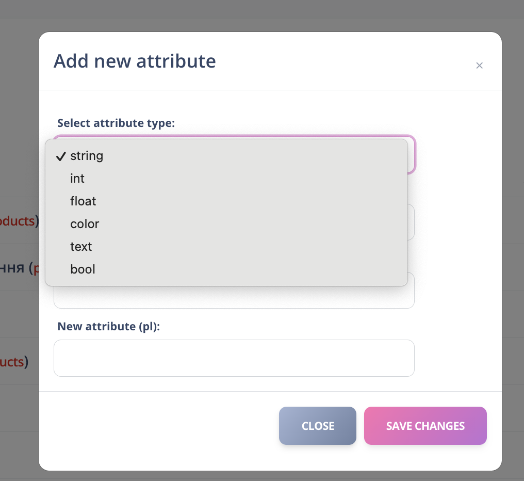Click the "New attribute (pl):" label
The image size is (524, 481).
pos(109,326)
